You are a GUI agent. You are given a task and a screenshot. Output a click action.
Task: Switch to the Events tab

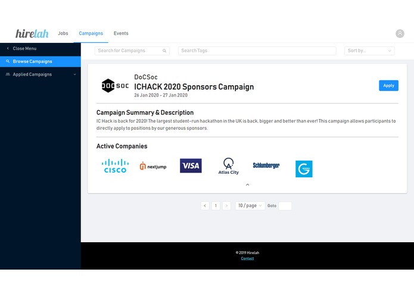pos(121,33)
